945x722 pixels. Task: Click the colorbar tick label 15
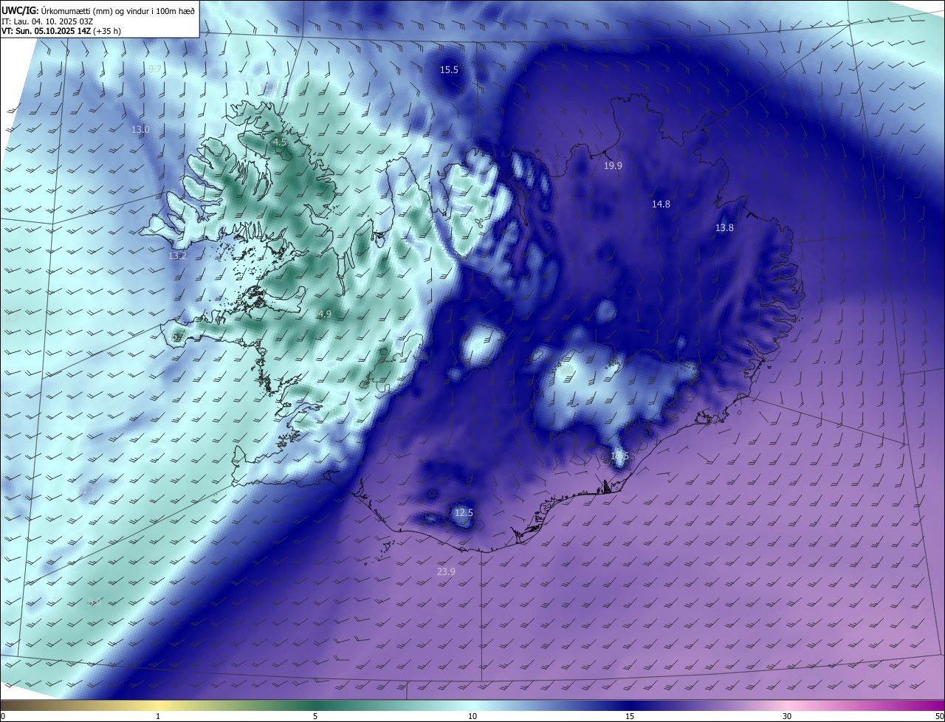(630, 716)
